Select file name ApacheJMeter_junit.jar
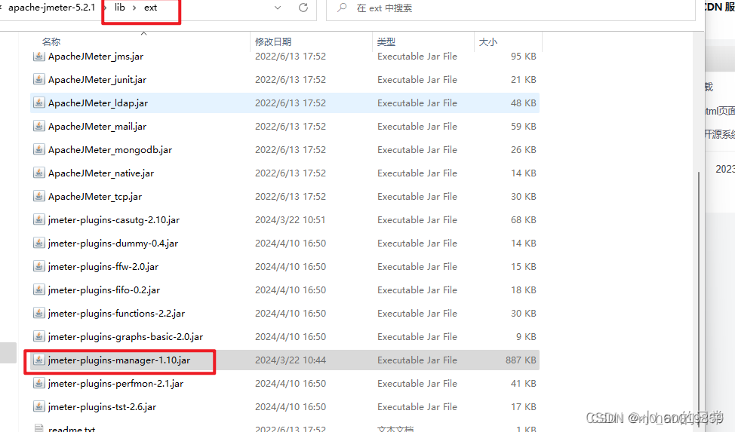The width and height of the screenshot is (735, 432). [97, 80]
